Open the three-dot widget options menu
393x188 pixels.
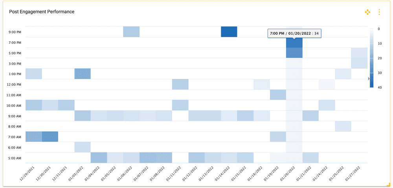379,12
